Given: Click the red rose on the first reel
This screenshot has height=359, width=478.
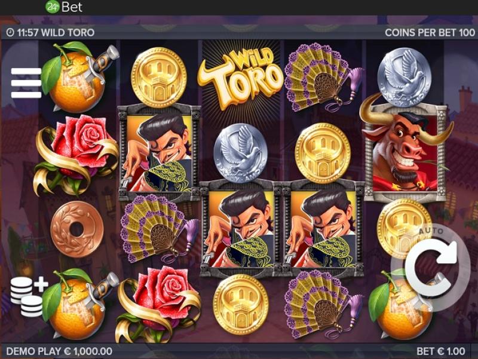Looking at the screenshot, I should 76,155.
